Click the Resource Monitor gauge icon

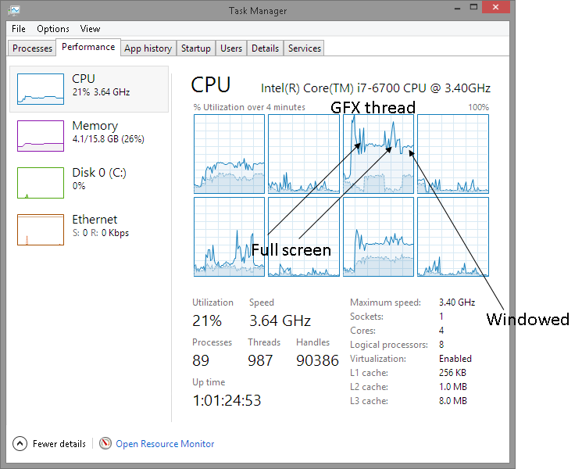(x=105, y=443)
